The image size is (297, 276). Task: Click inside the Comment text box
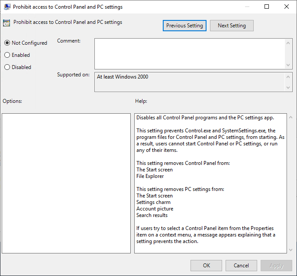tap(190, 53)
